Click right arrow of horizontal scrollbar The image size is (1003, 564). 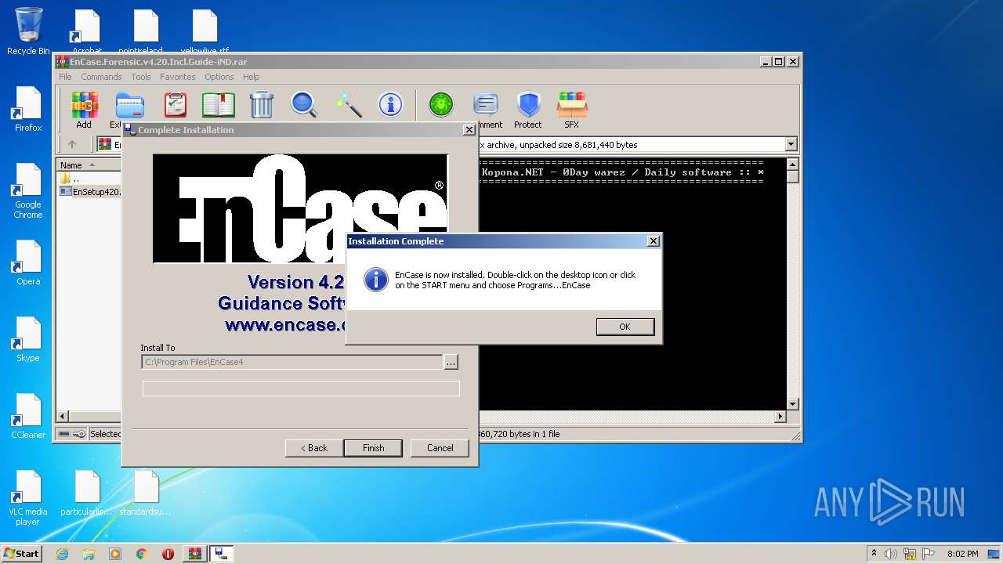(x=780, y=417)
